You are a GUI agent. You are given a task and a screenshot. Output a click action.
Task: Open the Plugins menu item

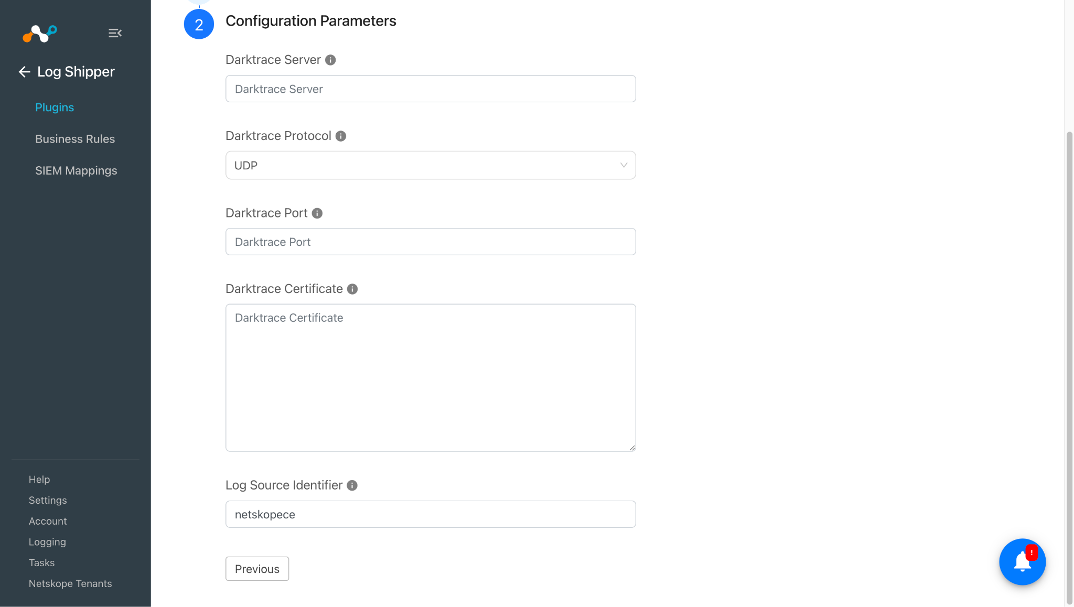coord(55,107)
